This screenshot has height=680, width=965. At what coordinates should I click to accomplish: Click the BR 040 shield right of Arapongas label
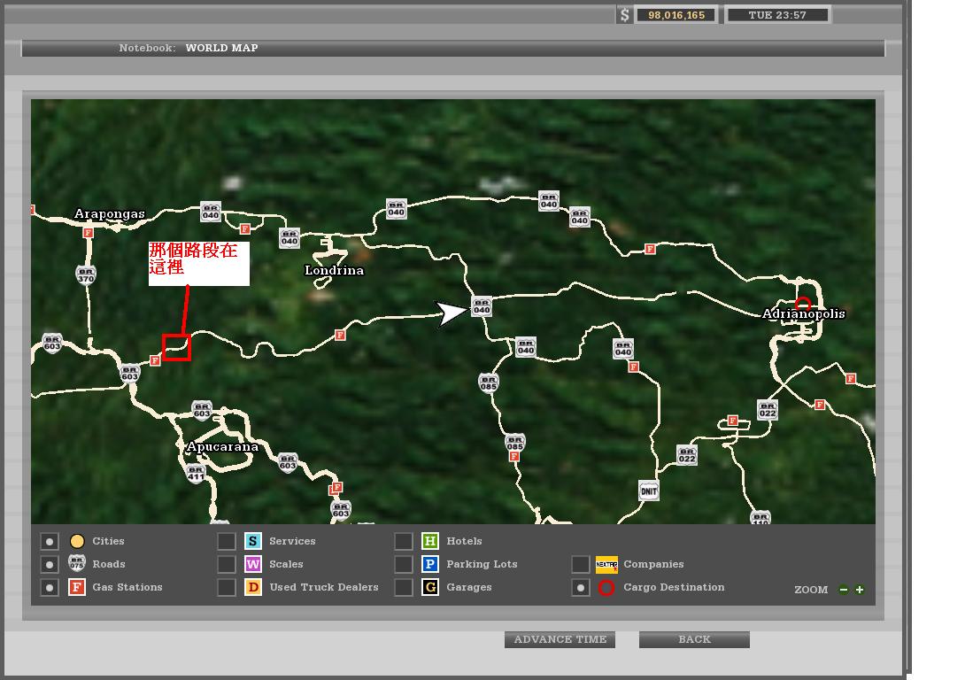pos(211,212)
